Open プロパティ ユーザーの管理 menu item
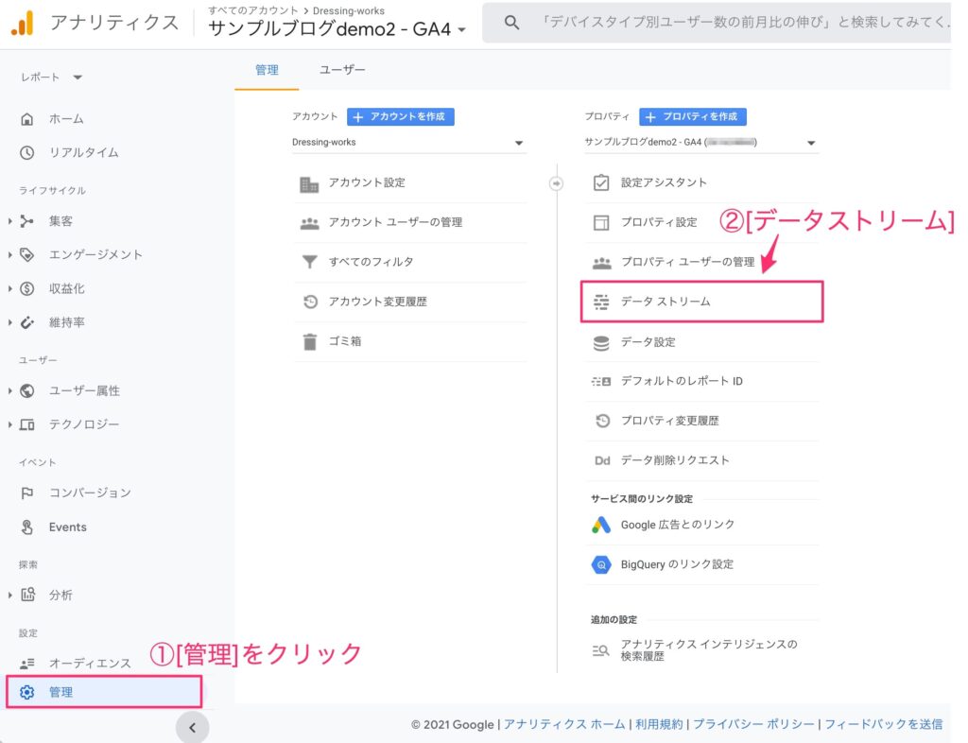Viewport: 968px width, 743px height. tap(702, 262)
